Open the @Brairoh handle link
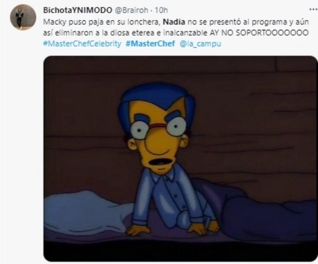 pos(132,10)
